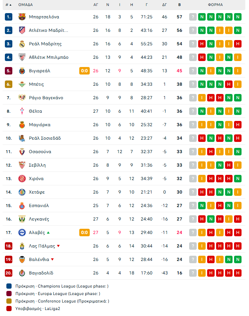Open the Βαγιαδολίδ team page link

[x=41, y=273]
